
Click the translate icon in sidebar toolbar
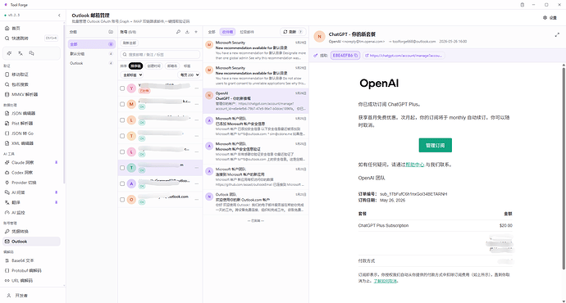[x=21, y=53]
